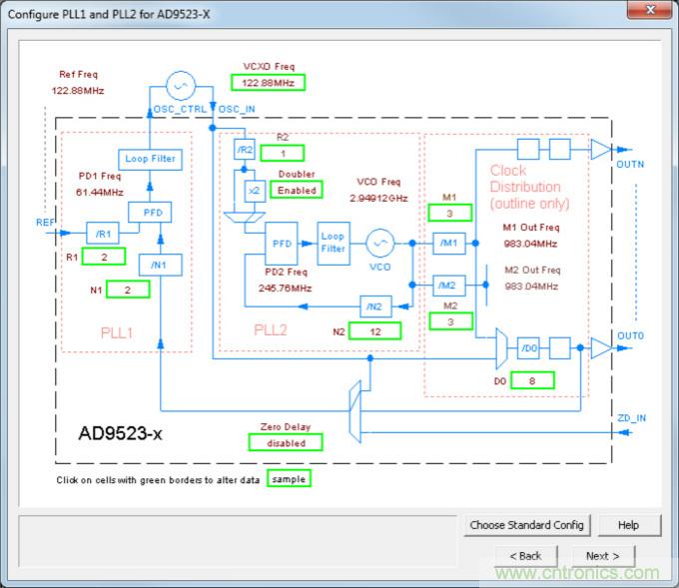Viewport: 679px width, 588px height.
Task: Change the N2 value cell showing 12
Action: pos(374,330)
